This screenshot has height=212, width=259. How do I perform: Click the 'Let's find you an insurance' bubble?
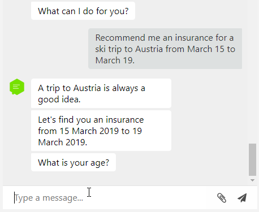(101, 131)
